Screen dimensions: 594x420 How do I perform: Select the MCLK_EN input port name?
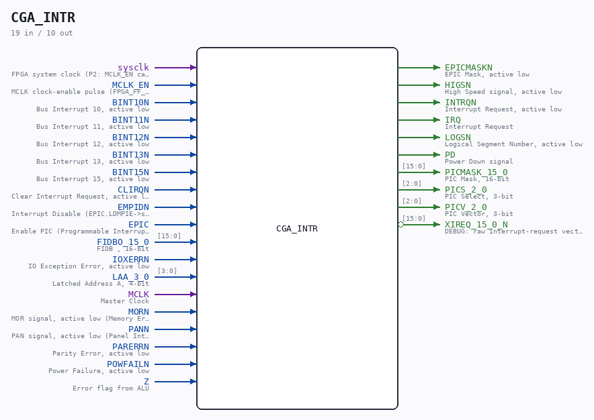131,85
